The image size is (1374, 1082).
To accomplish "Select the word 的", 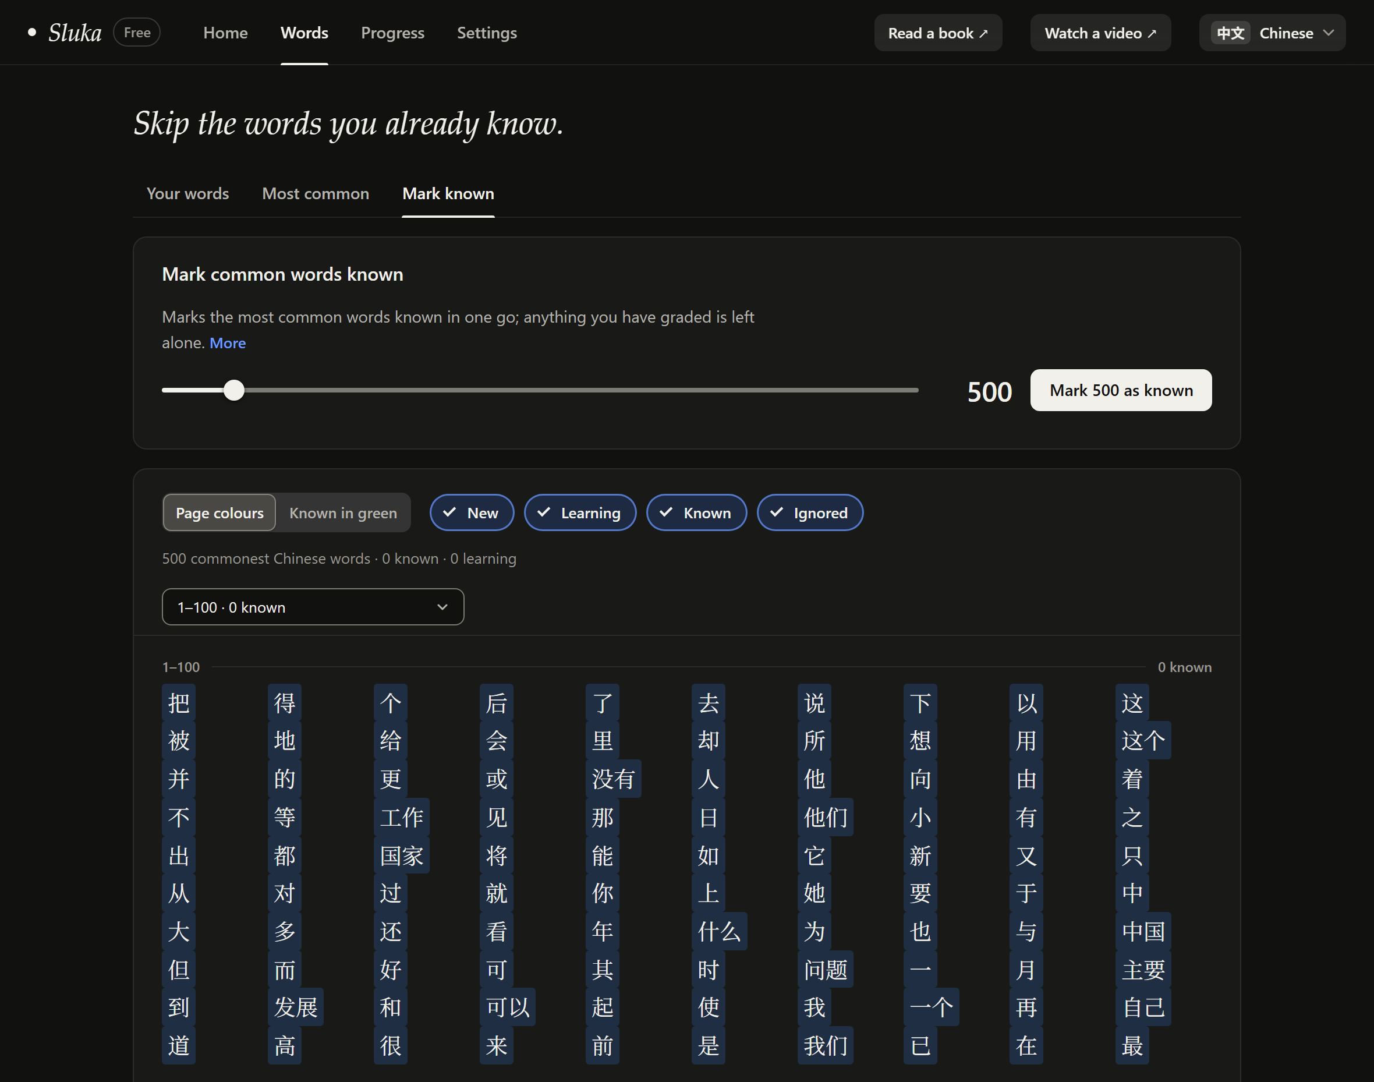I will click(x=284, y=779).
